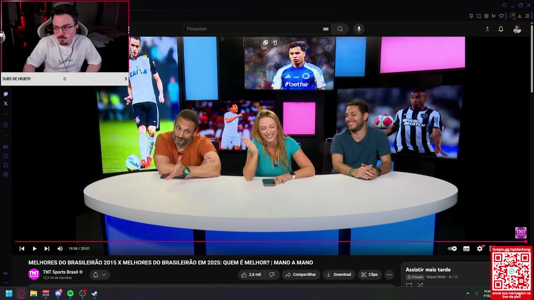The image size is (534, 300).
Task: Click the Privado playlist badge
Action: click(415, 277)
